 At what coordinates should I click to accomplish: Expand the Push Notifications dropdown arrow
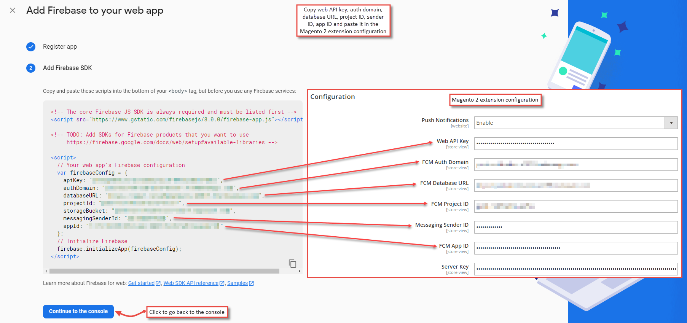671,123
